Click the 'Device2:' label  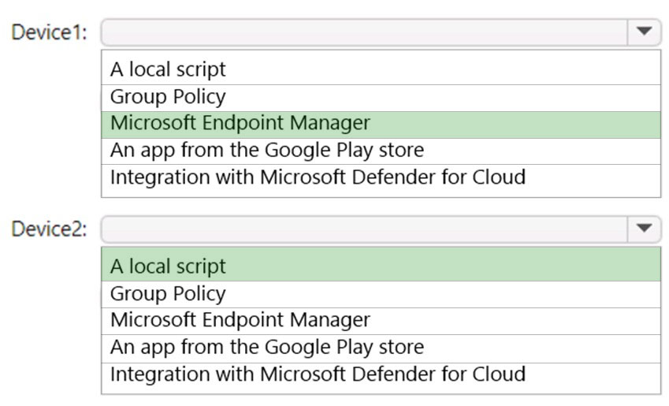click(49, 229)
